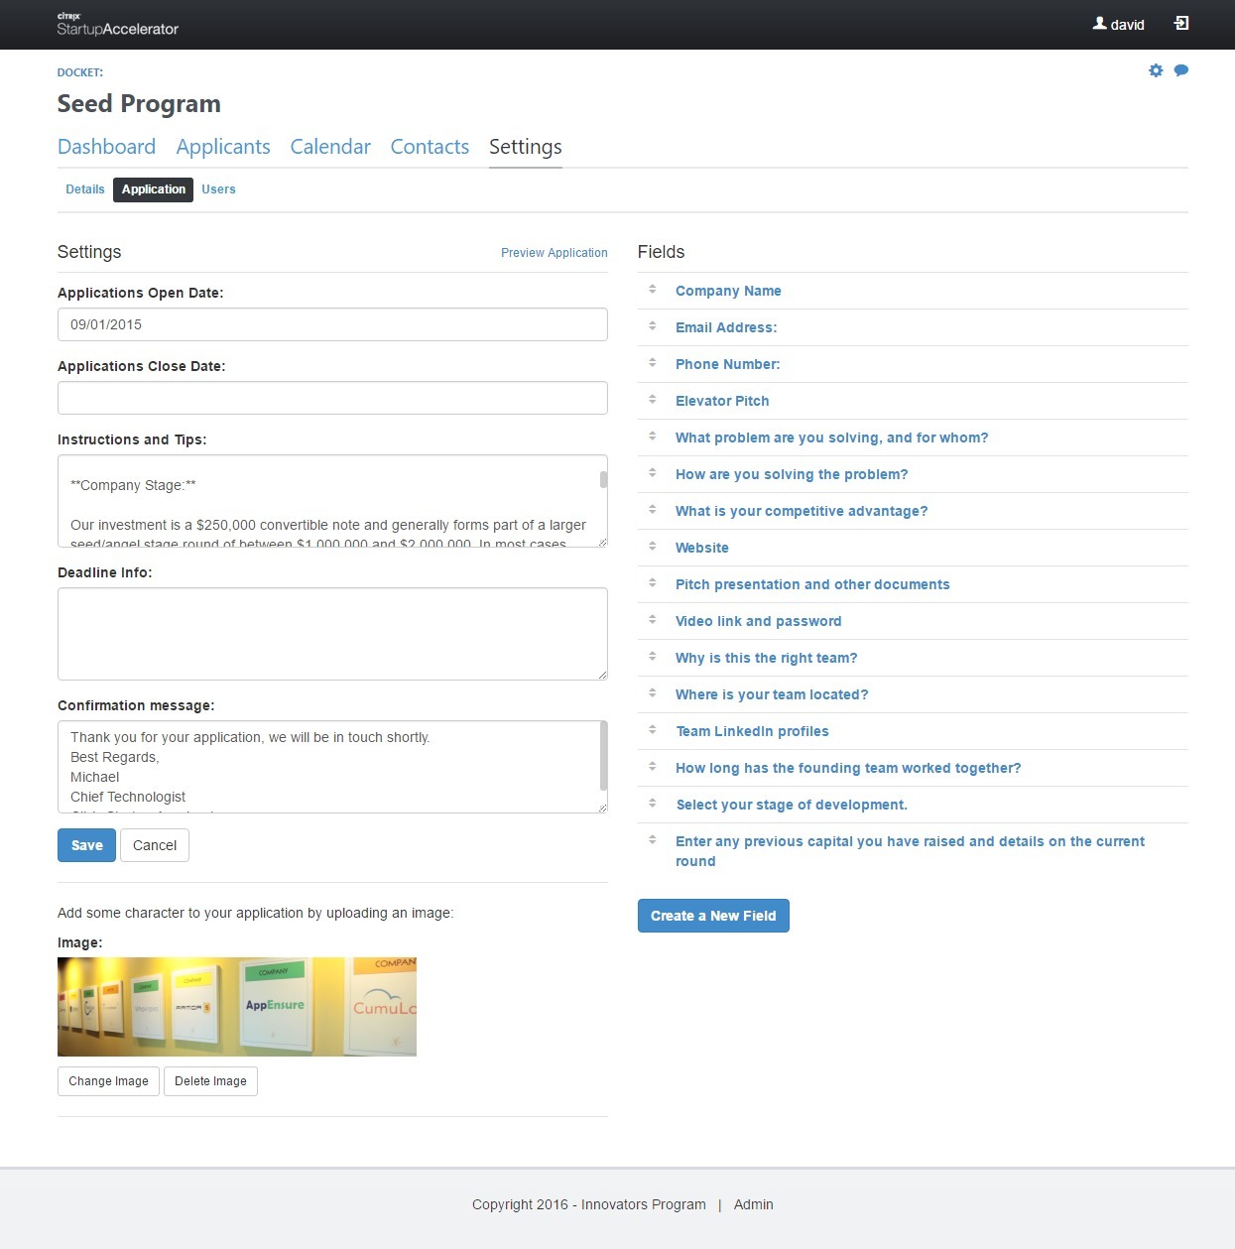The width and height of the screenshot is (1235, 1249).
Task: Select the Application sub-tab
Action: click(154, 189)
